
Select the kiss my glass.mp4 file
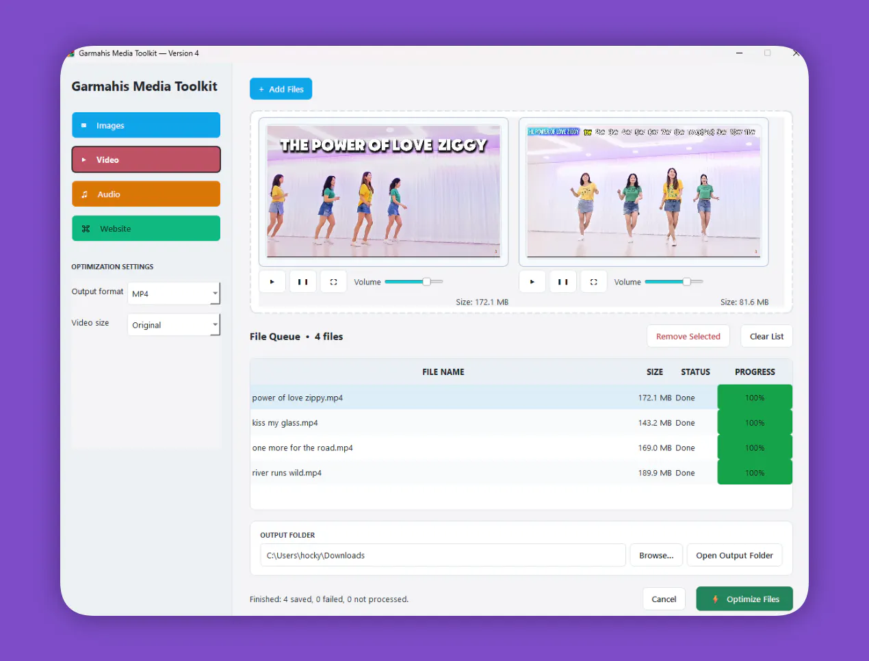click(x=521, y=423)
